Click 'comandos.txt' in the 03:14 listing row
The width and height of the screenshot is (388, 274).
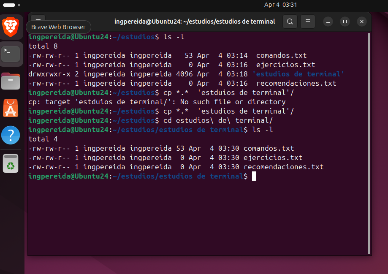(281, 55)
